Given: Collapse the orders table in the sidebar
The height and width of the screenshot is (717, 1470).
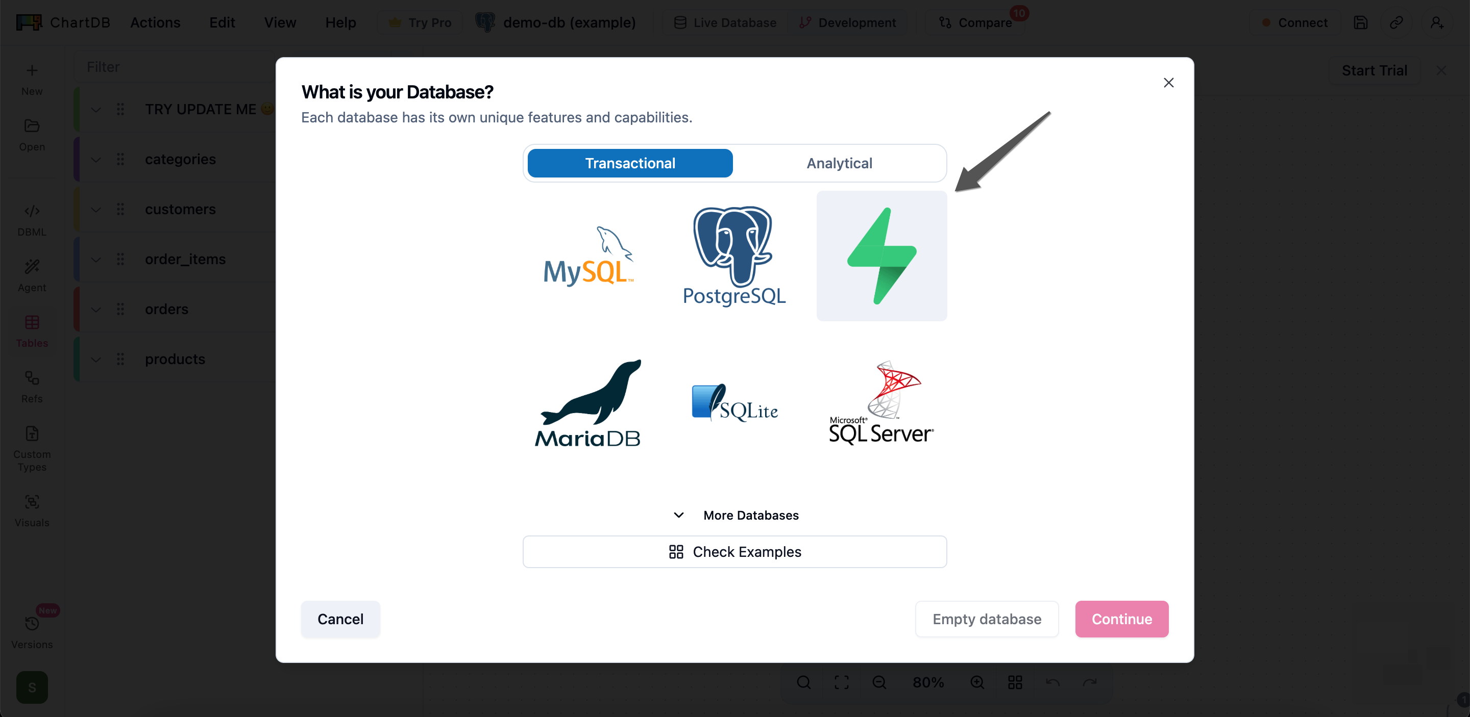Looking at the screenshot, I should tap(96, 309).
